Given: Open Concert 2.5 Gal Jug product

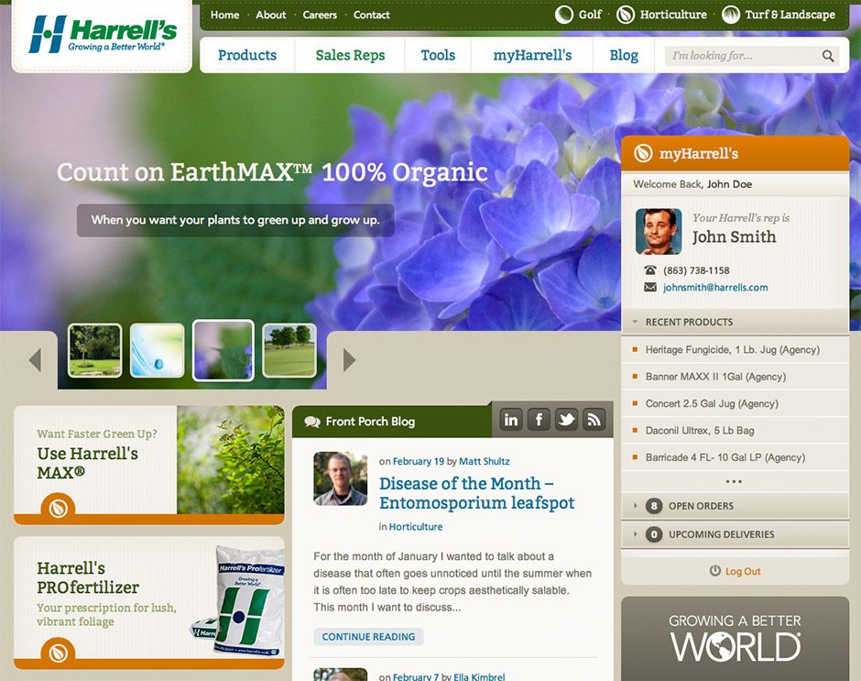Looking at the screenshot, I should [712, 403].
